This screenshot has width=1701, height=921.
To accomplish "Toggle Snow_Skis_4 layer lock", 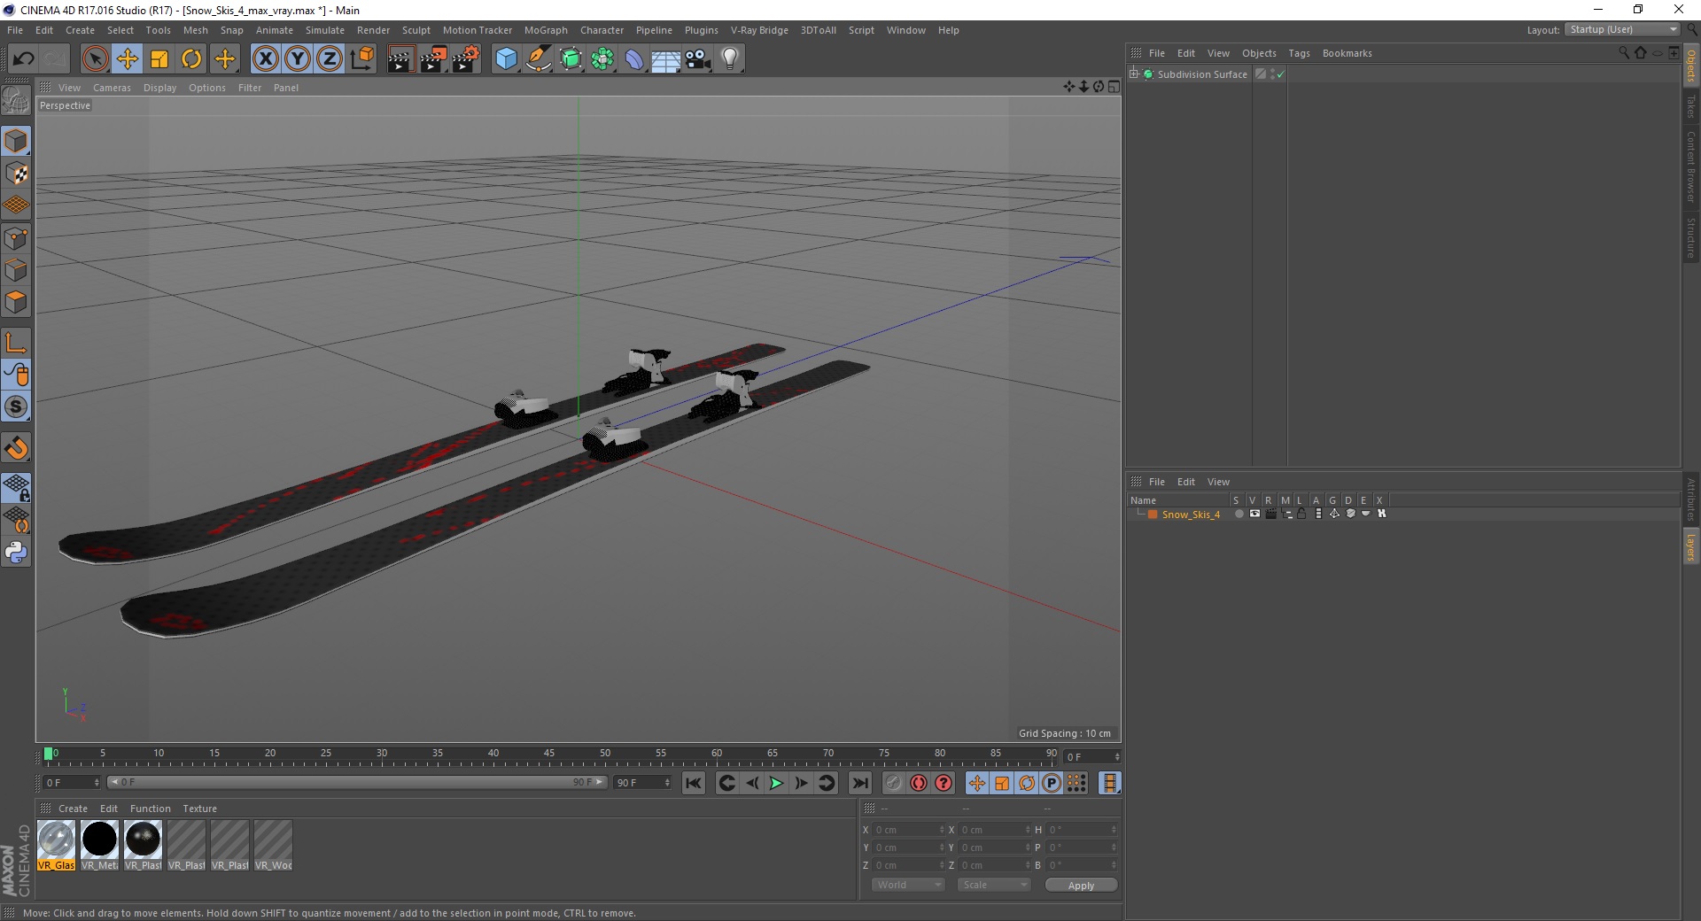I will (x=1301, y=514).
